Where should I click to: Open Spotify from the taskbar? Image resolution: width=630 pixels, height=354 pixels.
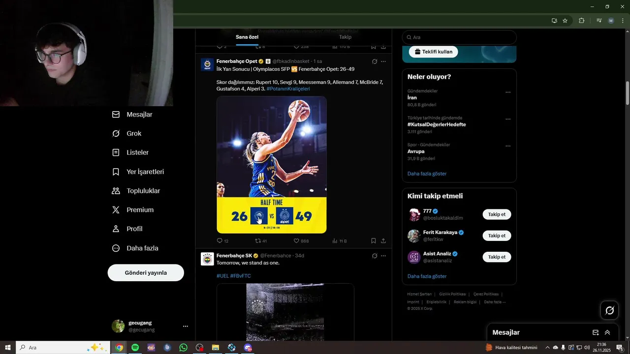(135, 348)
